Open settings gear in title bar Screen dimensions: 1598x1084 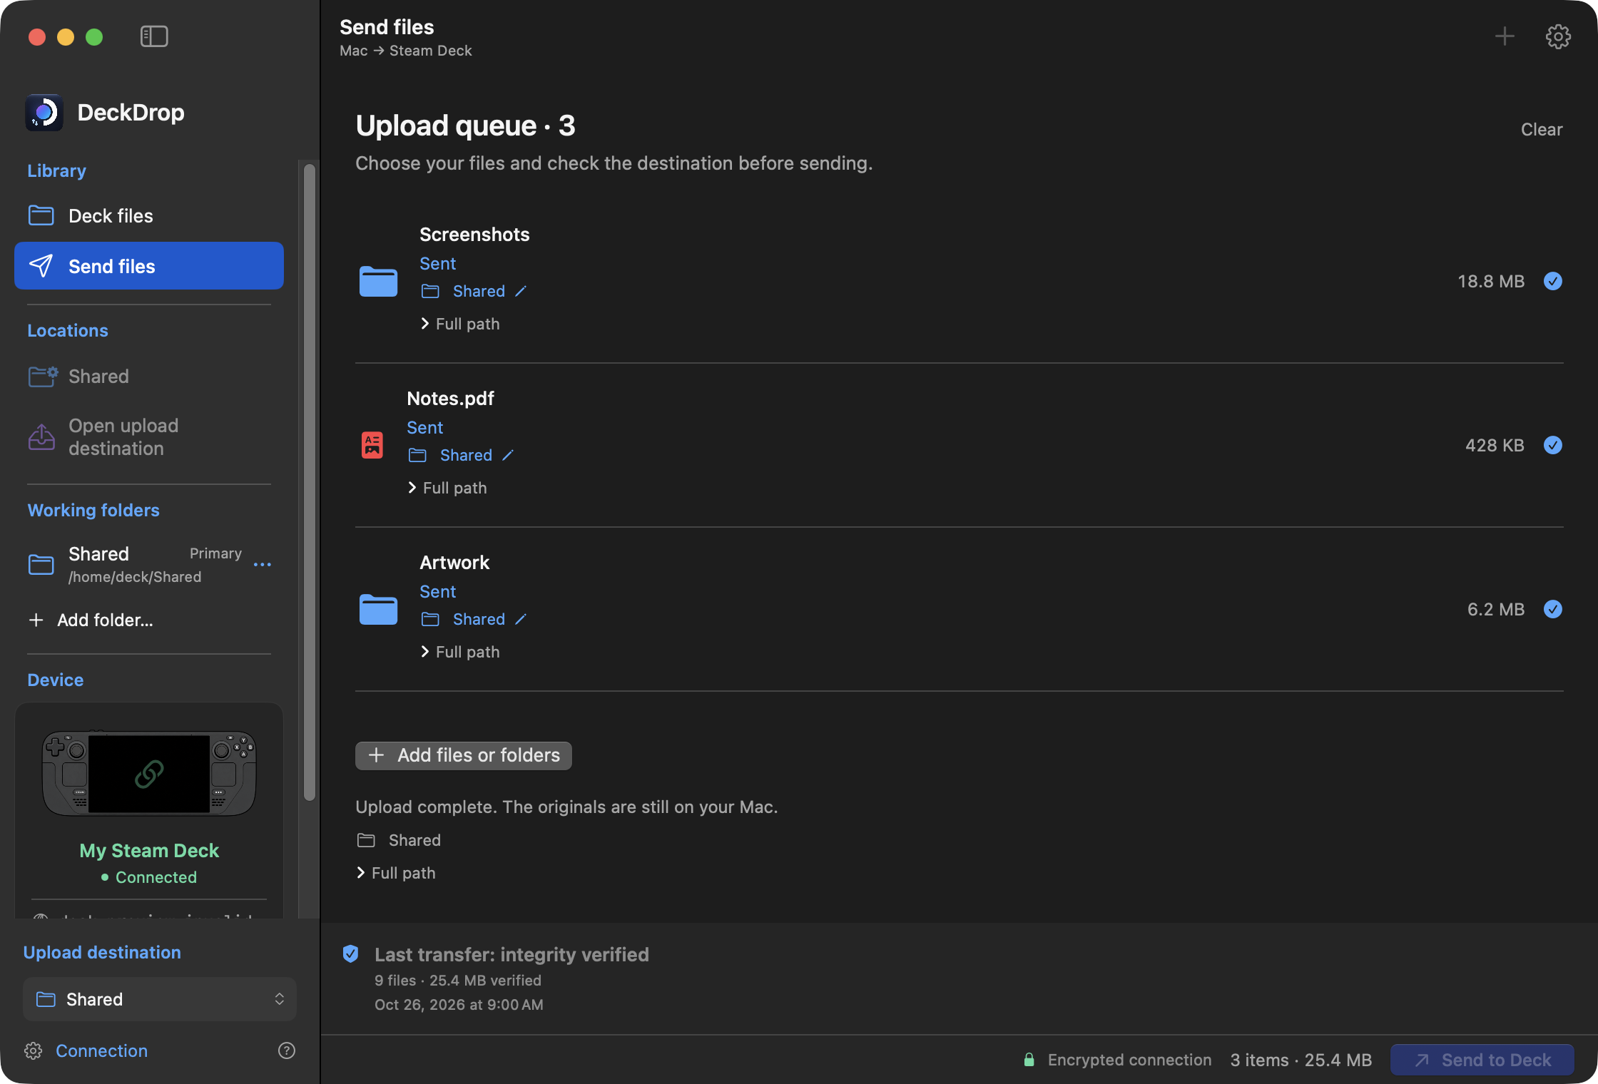click(x=1558, y=36)
